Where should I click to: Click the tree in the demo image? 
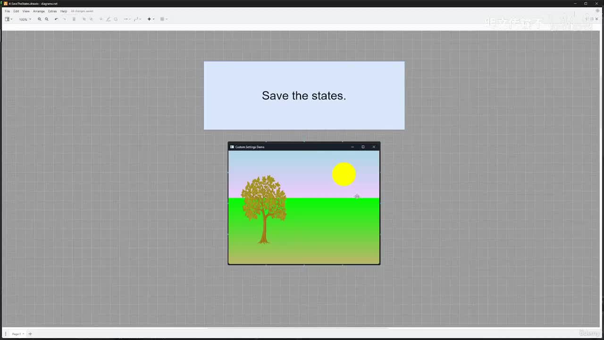(264, 209)
